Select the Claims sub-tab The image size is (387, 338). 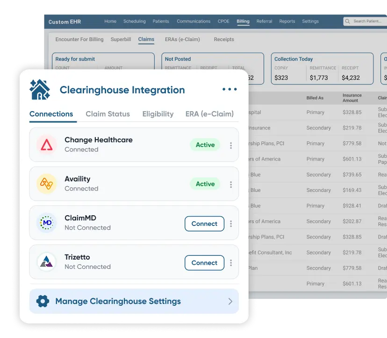coord(146,39)
